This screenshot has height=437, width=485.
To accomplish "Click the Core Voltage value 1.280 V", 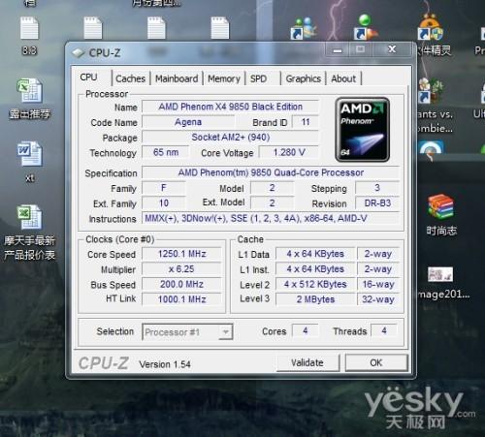I will [x=289, y=152].
